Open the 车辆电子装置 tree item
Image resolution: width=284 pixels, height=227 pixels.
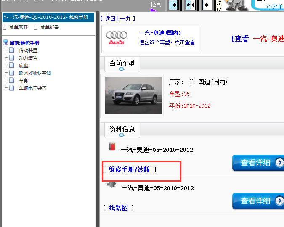33,88
